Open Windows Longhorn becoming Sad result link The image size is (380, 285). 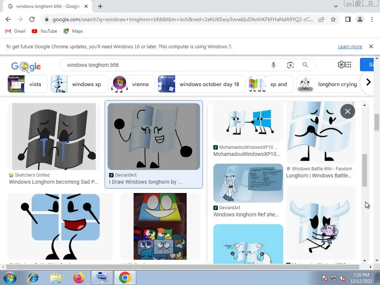53,182
